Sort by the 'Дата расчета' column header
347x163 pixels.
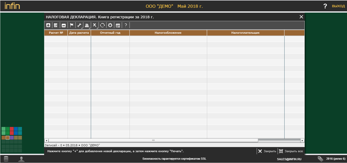79,33
